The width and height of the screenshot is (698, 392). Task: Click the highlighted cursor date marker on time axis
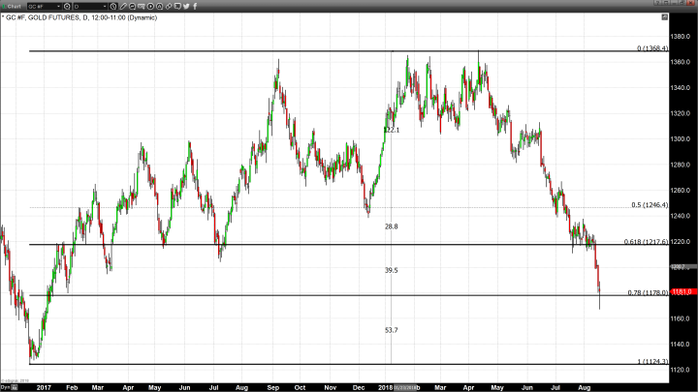click(405, 387)
